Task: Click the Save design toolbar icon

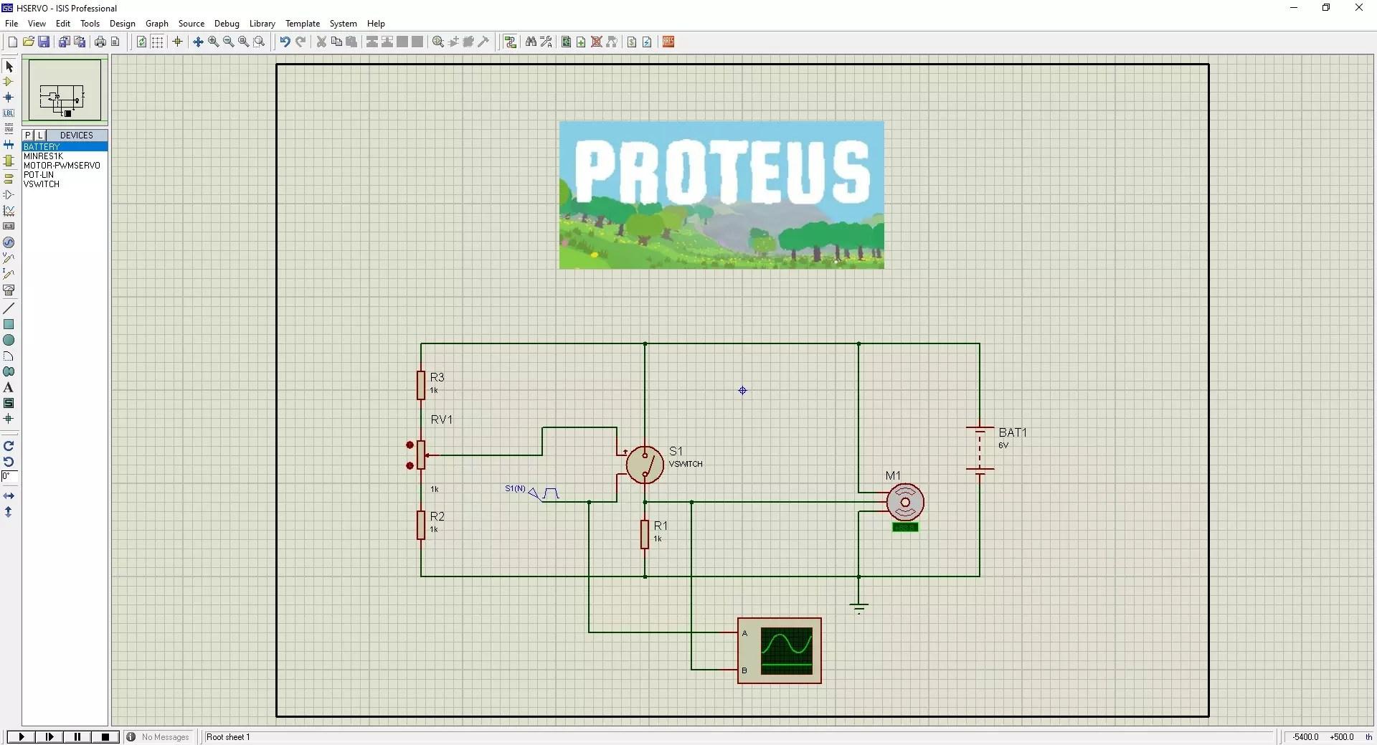Action: 44,42
